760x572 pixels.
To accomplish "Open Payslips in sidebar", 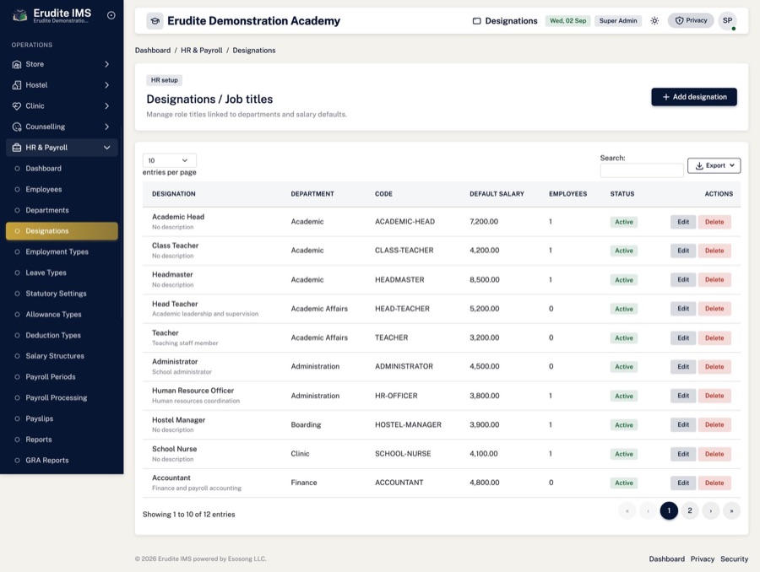I will 62,418.
